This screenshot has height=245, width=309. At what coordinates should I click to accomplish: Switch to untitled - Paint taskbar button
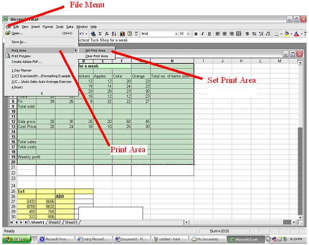170,239
